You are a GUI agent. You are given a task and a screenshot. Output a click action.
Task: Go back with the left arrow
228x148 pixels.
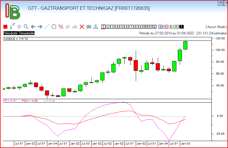pyautogui.click(x=33, y=27)
